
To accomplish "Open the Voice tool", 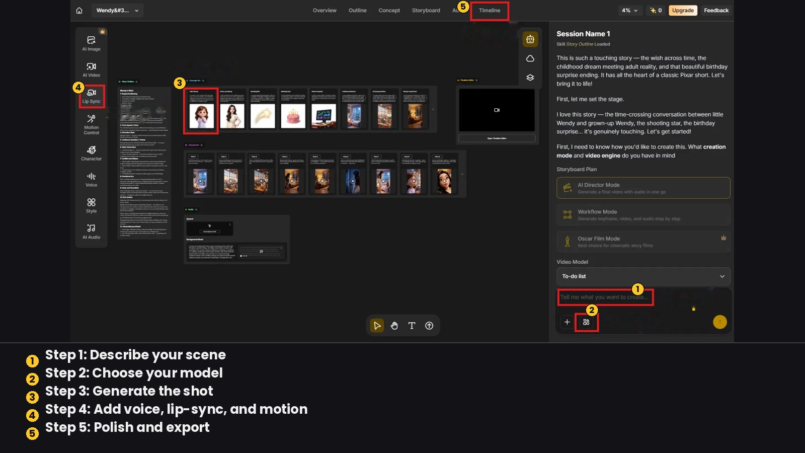I will (91, 180).
